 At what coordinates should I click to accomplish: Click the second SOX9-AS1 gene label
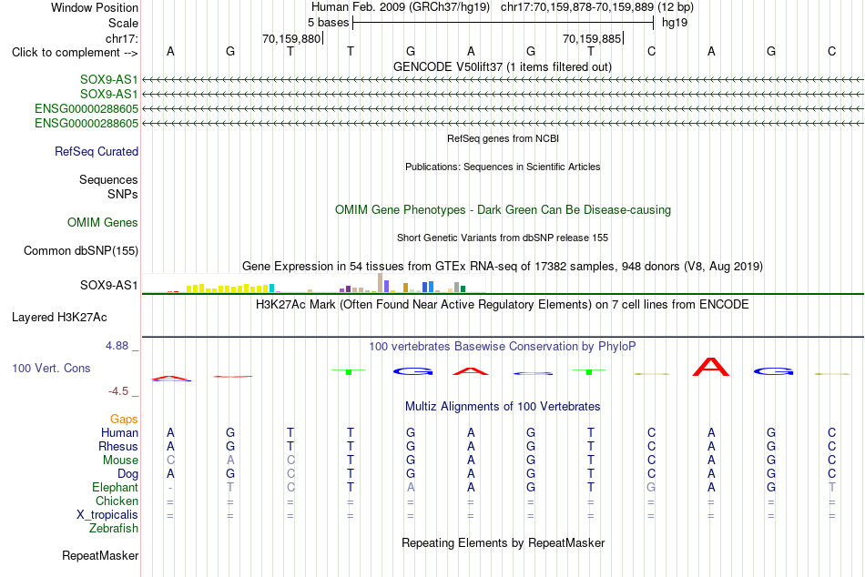pyautogui.click(x=108, y=94)
